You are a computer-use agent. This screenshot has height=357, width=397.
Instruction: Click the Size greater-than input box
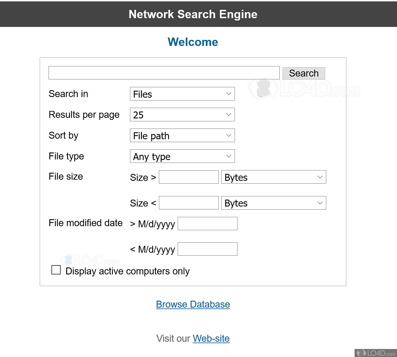click(188, 177)
